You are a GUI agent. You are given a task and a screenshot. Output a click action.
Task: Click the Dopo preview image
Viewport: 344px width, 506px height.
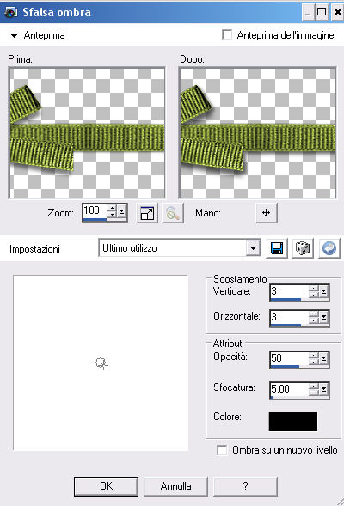pyautogui.click(x=257, y=132)
